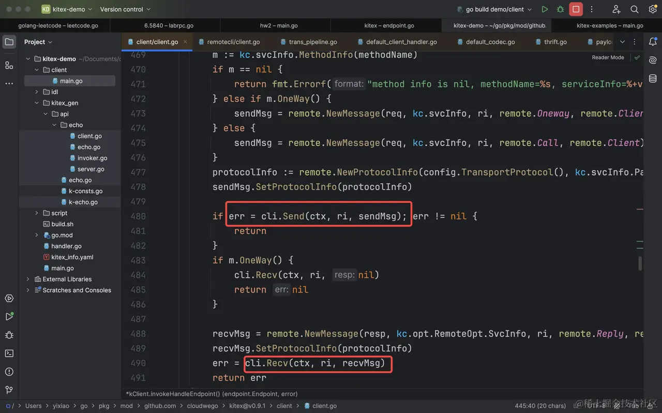The image size is (662, 413).
Task: Open Search Everywhere magnifier
Action: [635, 9]
